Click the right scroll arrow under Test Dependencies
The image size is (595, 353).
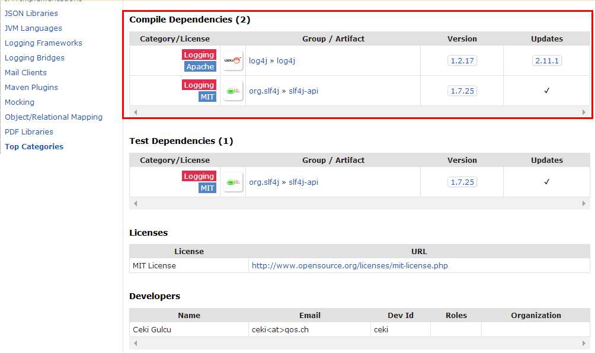[584, 204]
